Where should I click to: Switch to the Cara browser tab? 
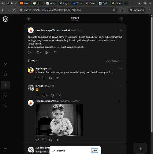pos(91,3)
